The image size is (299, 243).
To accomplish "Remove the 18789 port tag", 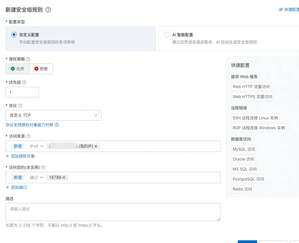I will [64, 178].
